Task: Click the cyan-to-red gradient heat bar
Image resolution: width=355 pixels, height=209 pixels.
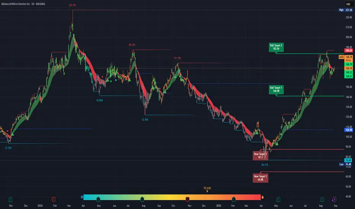Action: 172,197
